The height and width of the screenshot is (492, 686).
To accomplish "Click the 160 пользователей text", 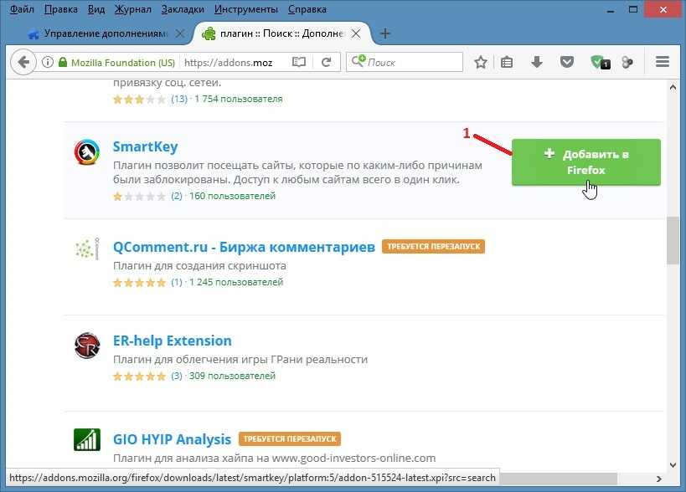I will point(232,196).
